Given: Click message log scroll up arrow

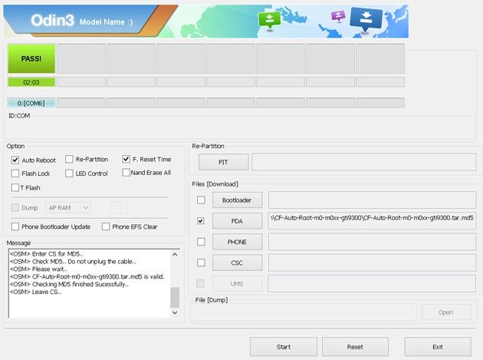Looking at the screenshot, I should coord(175,255).
